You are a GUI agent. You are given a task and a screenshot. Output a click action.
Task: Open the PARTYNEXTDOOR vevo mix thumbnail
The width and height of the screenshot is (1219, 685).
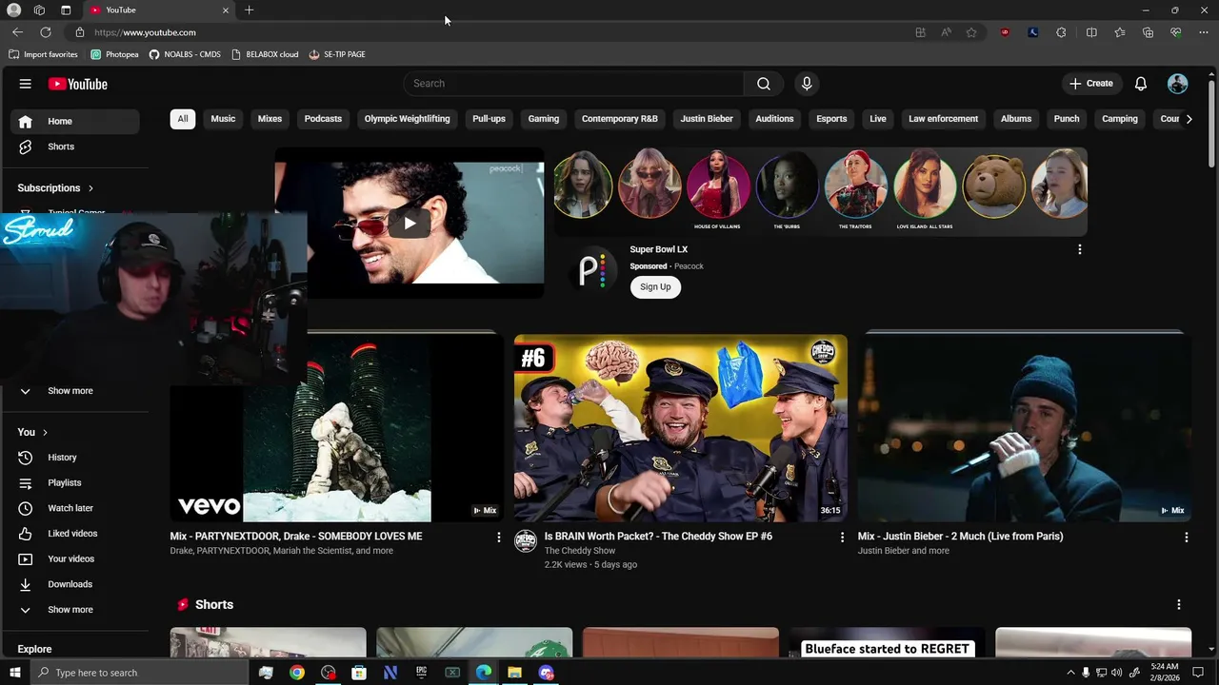pyautogui.click(x=337, y=427)
